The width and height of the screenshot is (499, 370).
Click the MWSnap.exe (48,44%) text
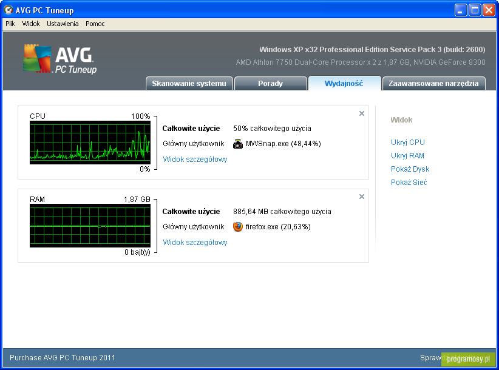283,144
